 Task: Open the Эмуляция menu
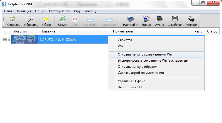coord(23,11)
